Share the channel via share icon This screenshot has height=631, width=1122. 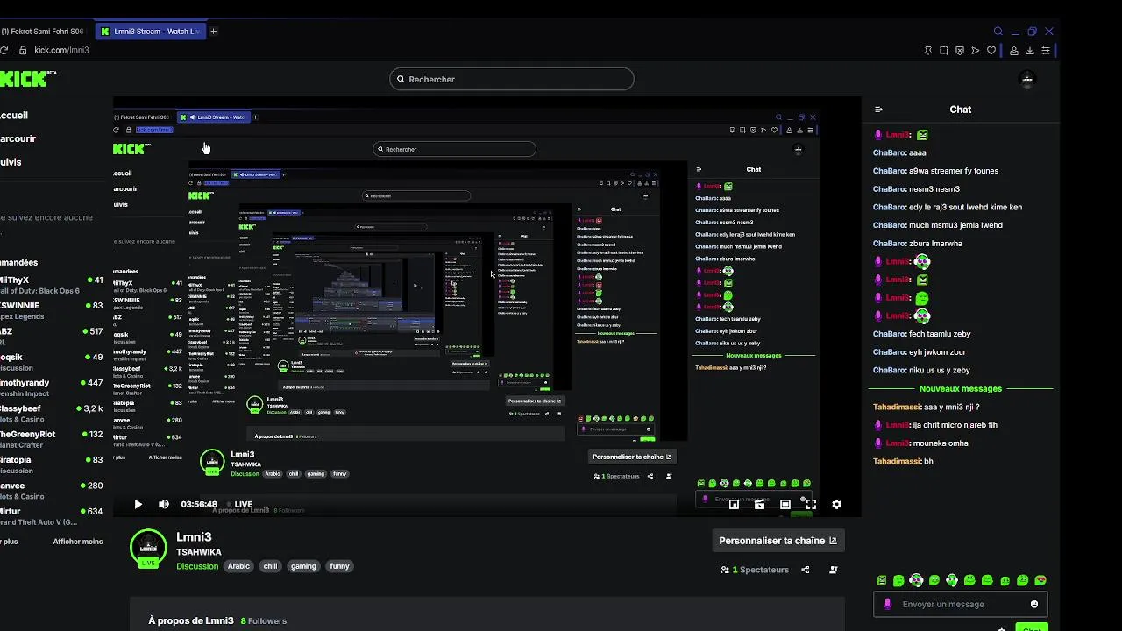pyautogui.click(x=806, y=570)
